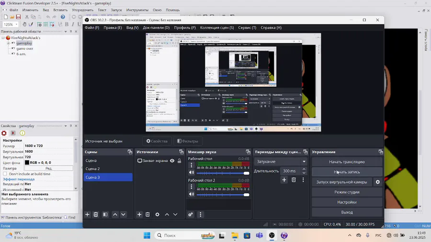The image size is (431, 242).
Task: Decrease Длительность value with down stepper
Action: 304,173
